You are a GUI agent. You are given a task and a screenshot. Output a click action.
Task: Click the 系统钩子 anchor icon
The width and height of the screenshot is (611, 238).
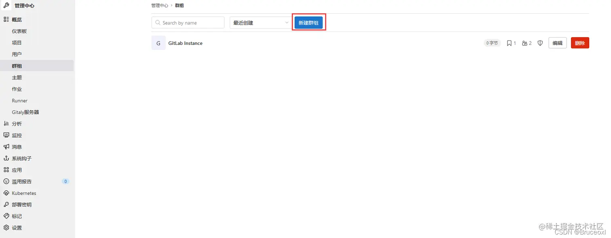click(6, 158)
